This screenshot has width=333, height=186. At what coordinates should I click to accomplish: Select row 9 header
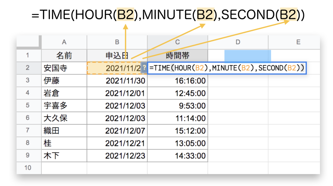pyautogui.click(x=29, y=156)
